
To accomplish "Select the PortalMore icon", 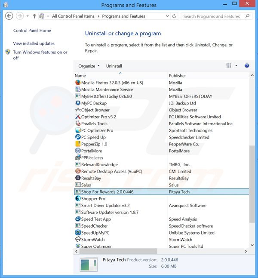I will tap(78, 151).
